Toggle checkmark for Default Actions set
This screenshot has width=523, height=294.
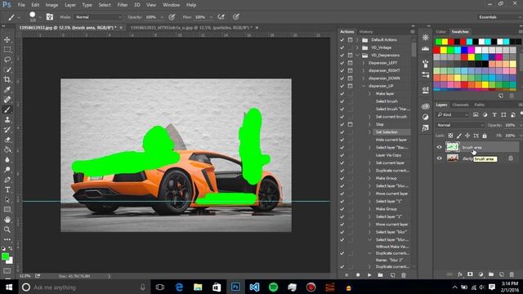(342, 40)
